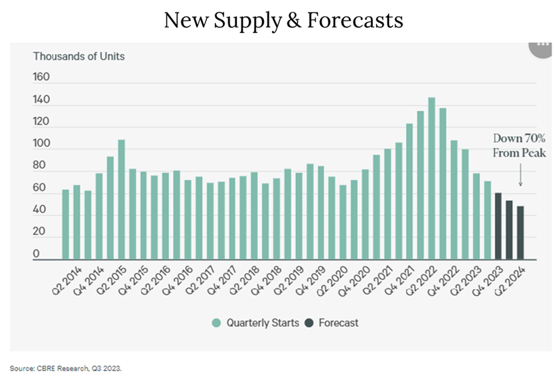Click the Down 70% From Peak annotation
This screenshot has height=376, width=554.
(x=519, y=146)
